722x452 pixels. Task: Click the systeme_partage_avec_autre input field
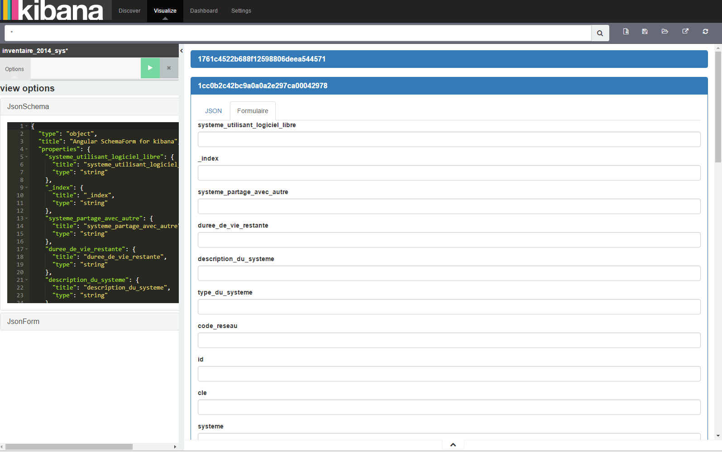pos(449,206)
